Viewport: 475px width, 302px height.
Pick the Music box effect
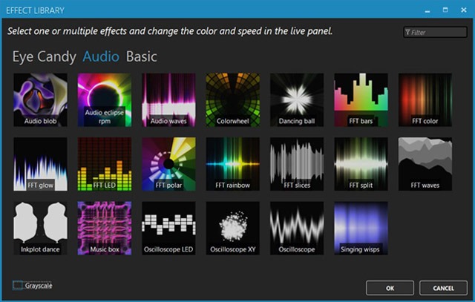click(105, 228)
